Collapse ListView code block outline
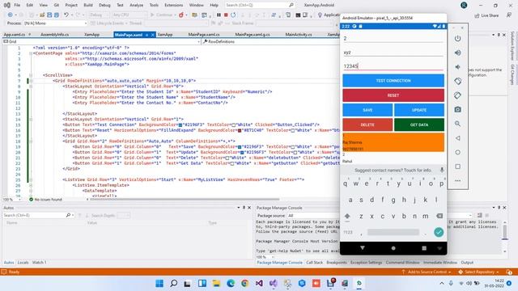The width and height of the screenshot is (518, 291). click(31, 179)
